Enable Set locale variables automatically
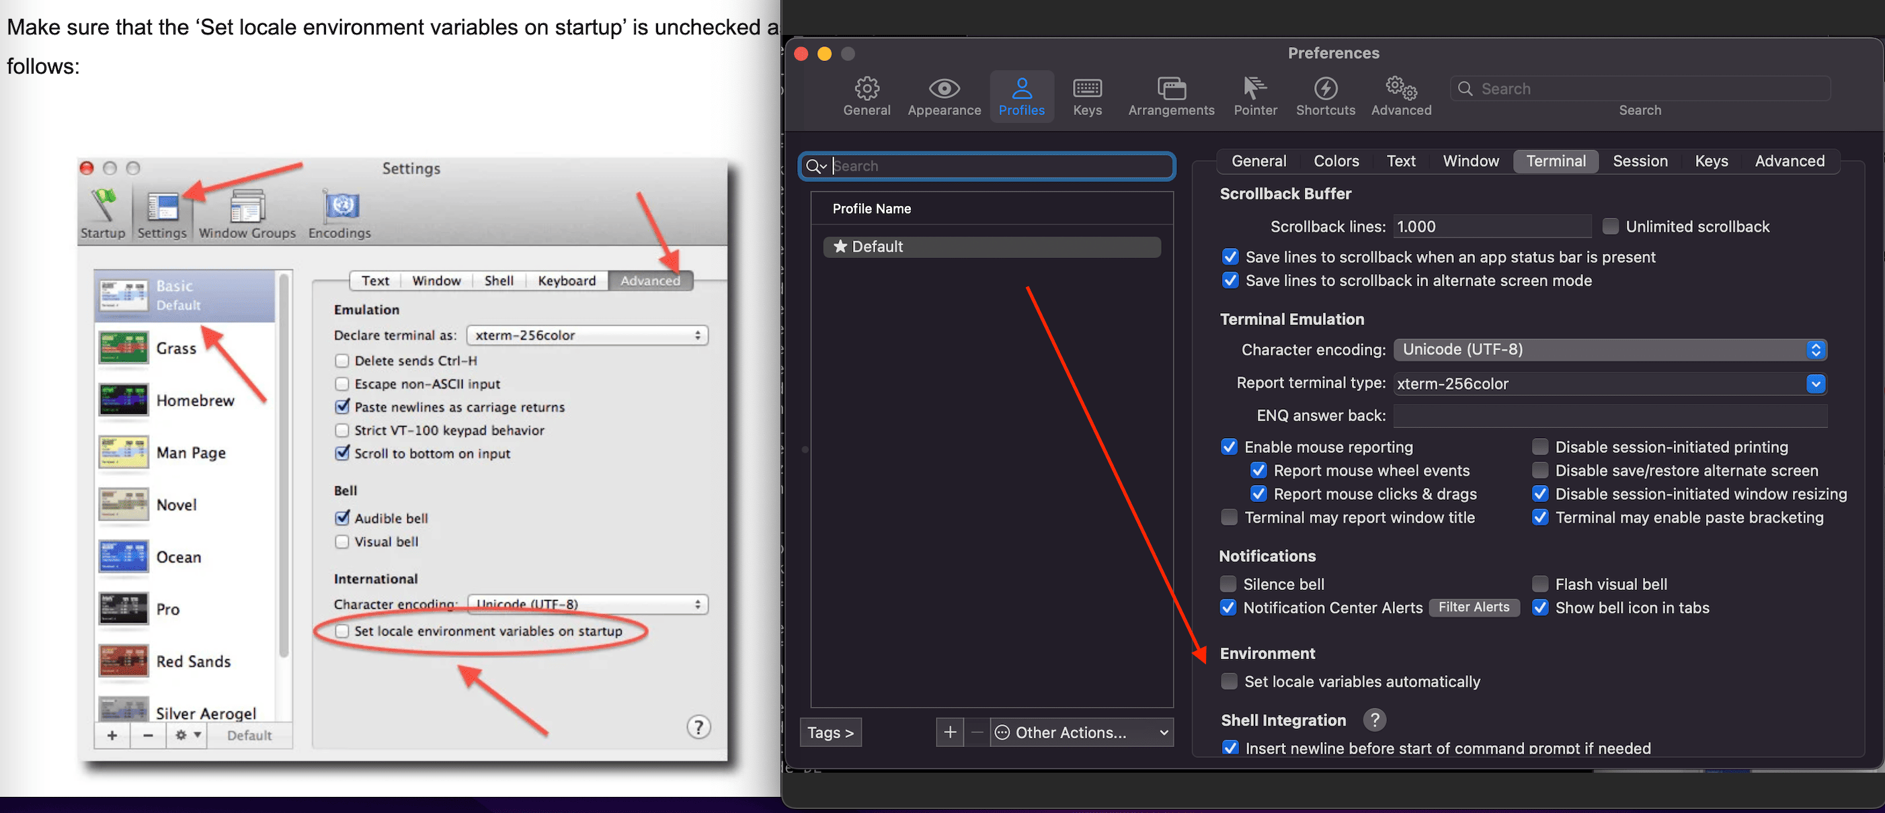Image resolution: width=1885 pixels, height=813 pixels. point(1230,681)
